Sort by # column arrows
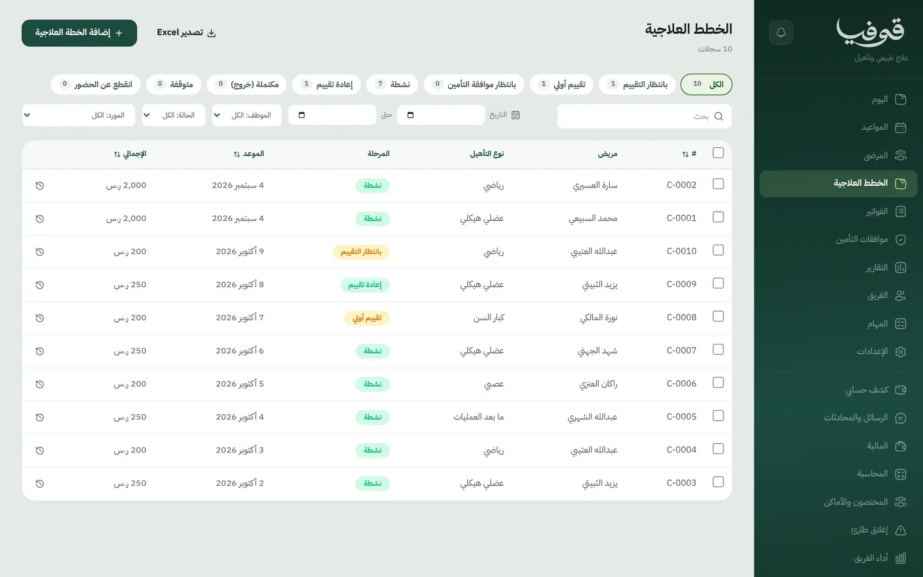This screenshot has width=923, height=577. point(685,154)
